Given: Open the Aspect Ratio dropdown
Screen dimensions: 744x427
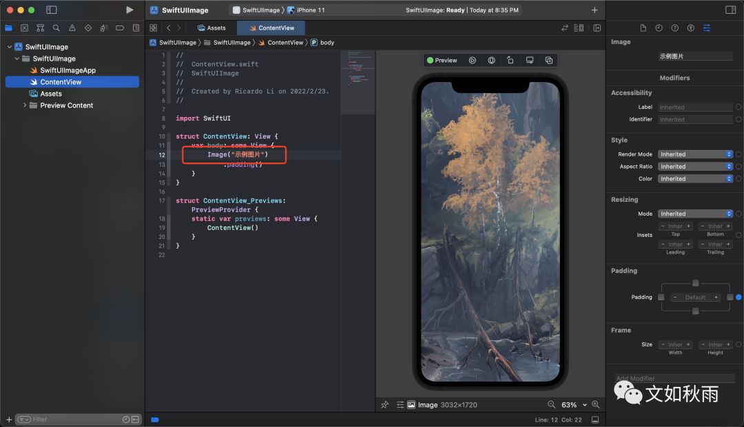Looking at the screenshot, I should [695, 167].
